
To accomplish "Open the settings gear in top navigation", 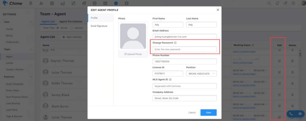I will click(x=116, y=3).
